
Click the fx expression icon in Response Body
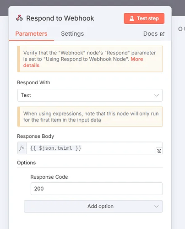coord(22,148)
